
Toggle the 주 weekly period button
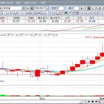coord(85,8)
